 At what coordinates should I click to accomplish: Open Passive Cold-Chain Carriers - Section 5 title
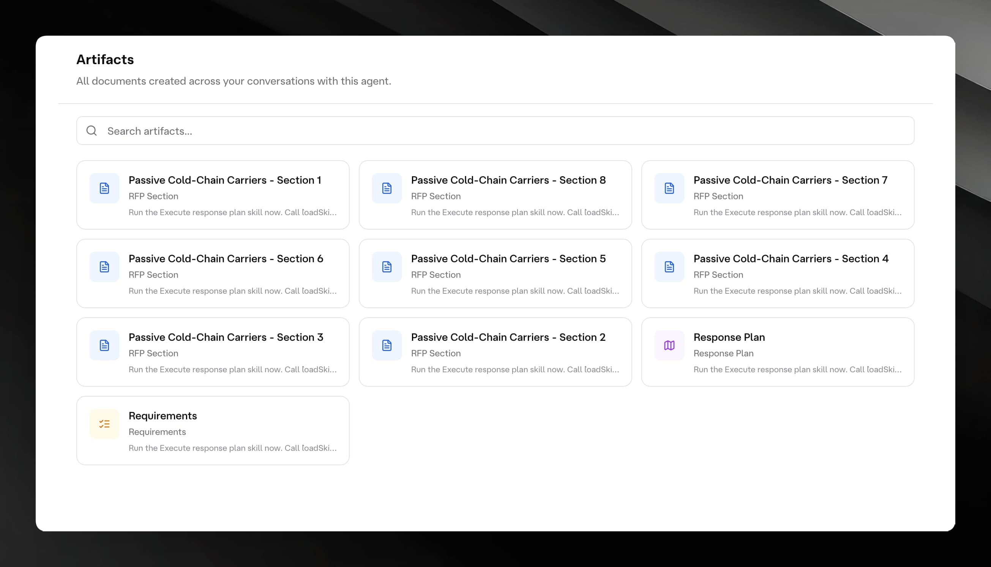tap(508, 258)
